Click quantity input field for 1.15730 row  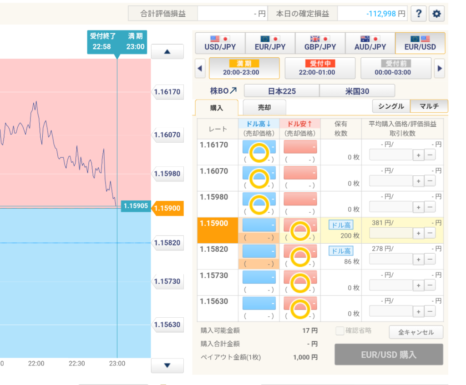point(390,285)
